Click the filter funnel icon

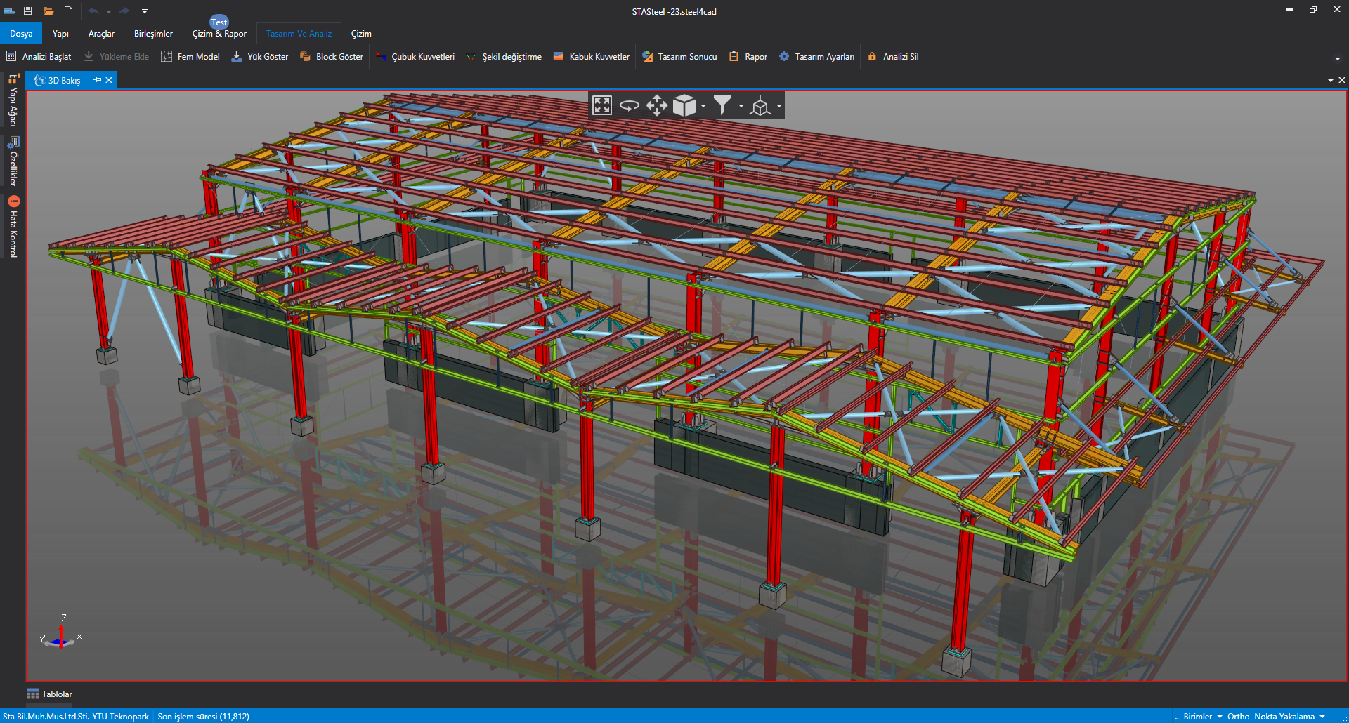pyautogui.click(x=722, y=105)
